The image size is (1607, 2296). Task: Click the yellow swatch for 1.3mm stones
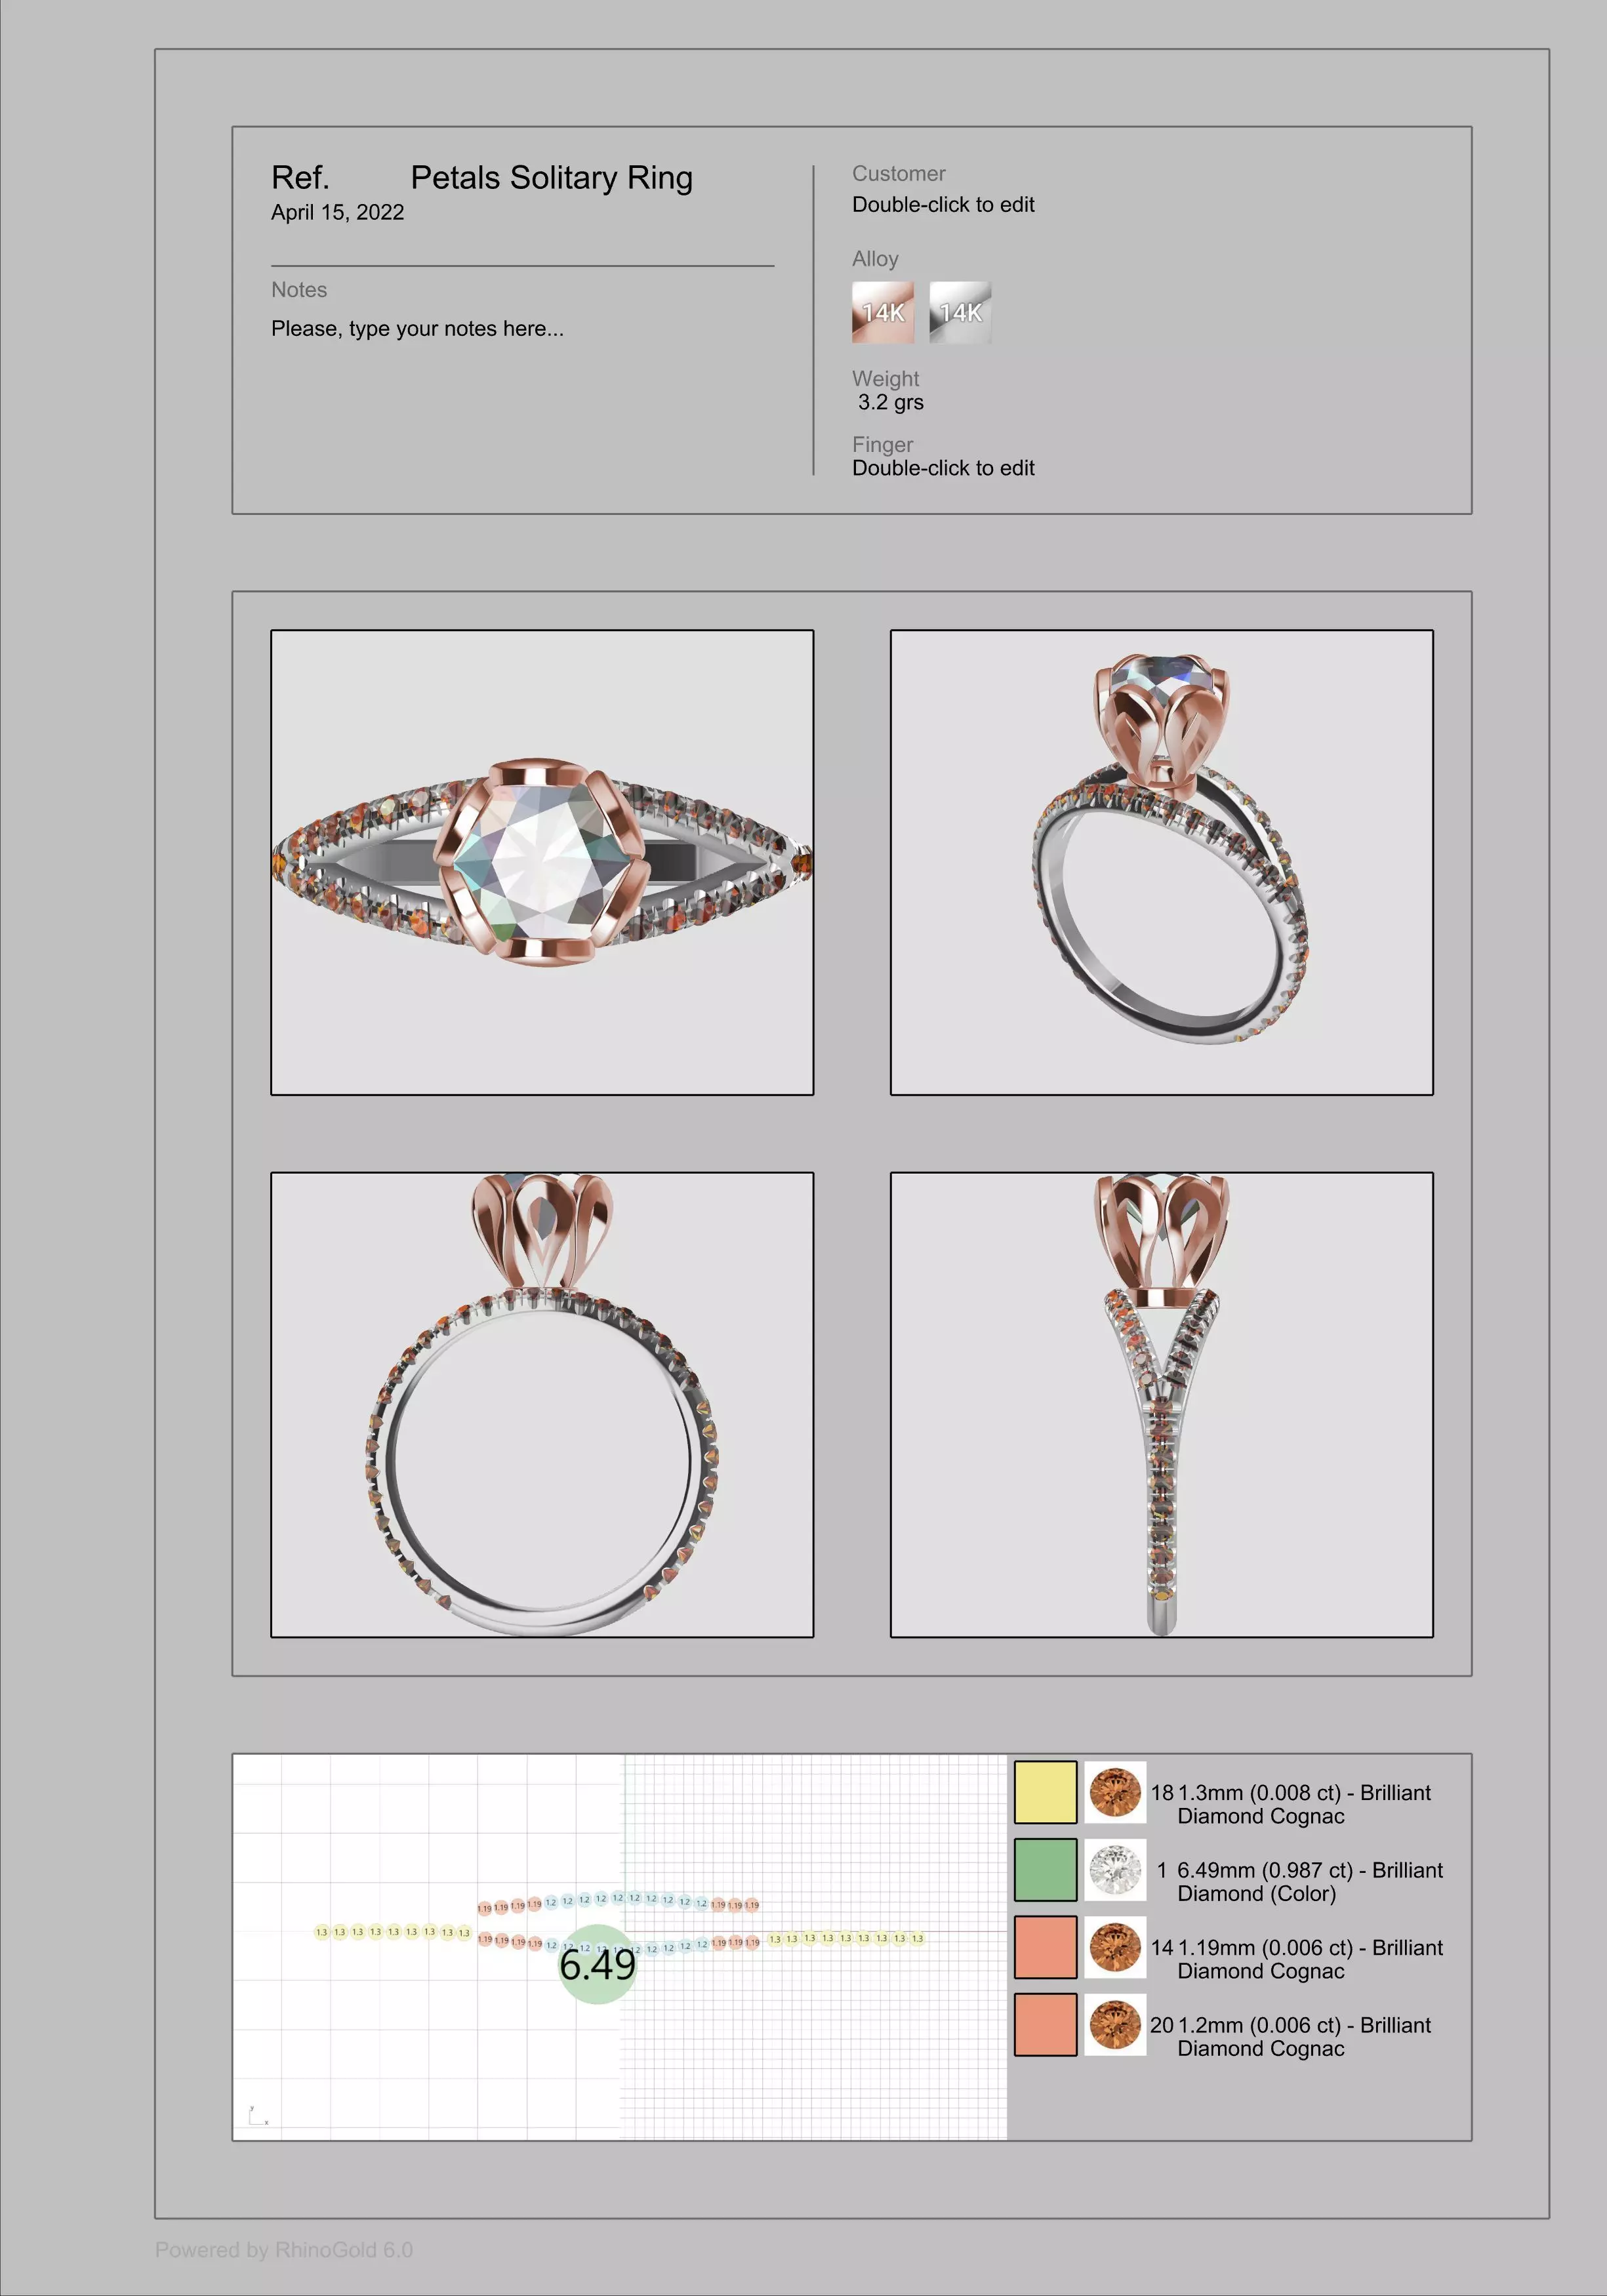pos(1046,1792)
